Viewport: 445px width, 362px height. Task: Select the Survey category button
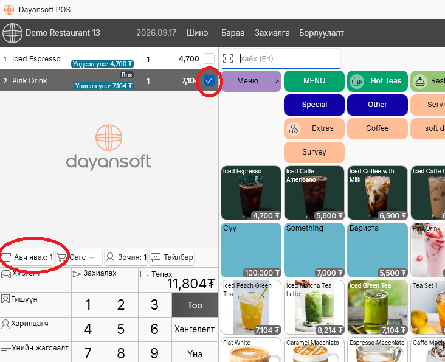[x=314, y=152]
